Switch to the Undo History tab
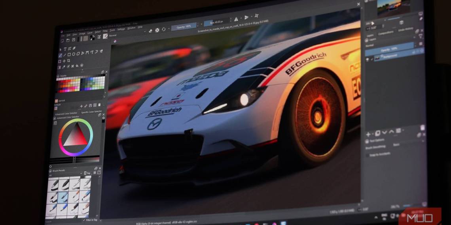451x225 pixels. (406, 29)
